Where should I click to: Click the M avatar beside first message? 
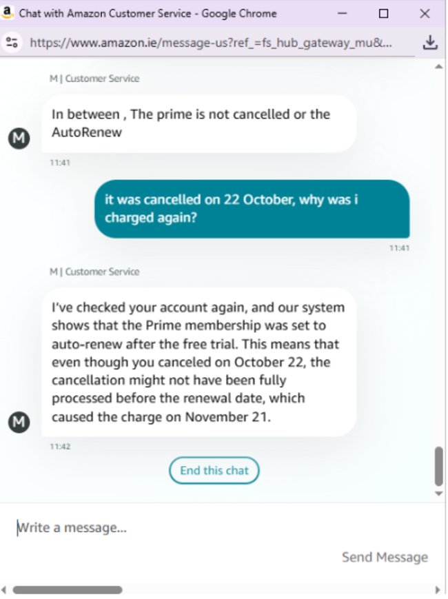tap(19, 138)
